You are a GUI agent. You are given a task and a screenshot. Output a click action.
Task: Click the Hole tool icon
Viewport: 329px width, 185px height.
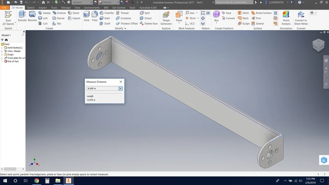[86, 16]
